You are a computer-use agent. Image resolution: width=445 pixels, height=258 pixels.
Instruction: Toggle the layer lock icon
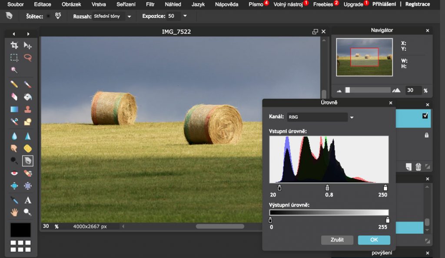[426, 135]
